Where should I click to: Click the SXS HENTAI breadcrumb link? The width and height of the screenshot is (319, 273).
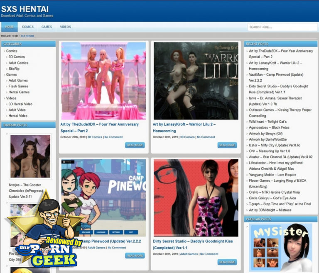[27, 36]
